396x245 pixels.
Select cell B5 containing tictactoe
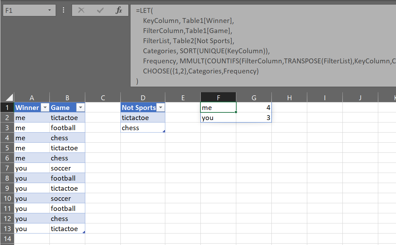[68, 148]
